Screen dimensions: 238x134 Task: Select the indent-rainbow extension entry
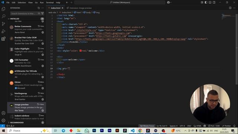26,117
